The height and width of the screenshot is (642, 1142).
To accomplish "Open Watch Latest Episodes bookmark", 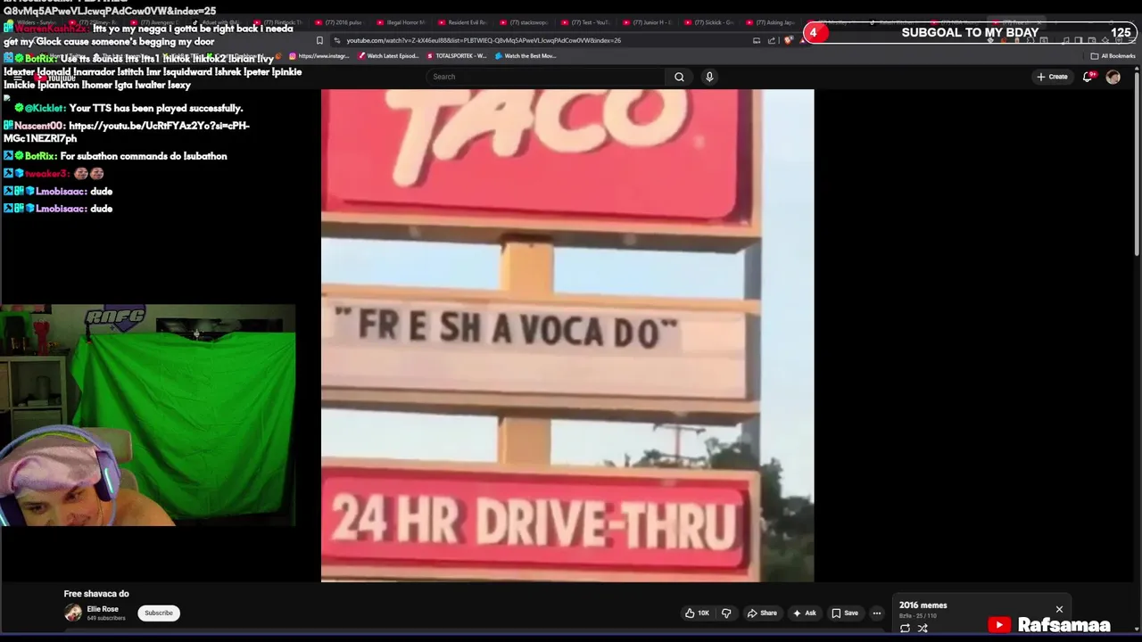I will [388, 55].
